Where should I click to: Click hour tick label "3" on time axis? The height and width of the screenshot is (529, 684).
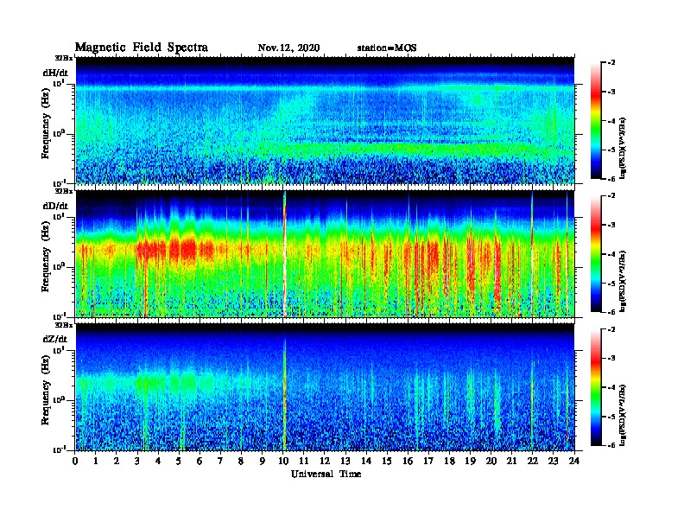click(x=137, y=461)
